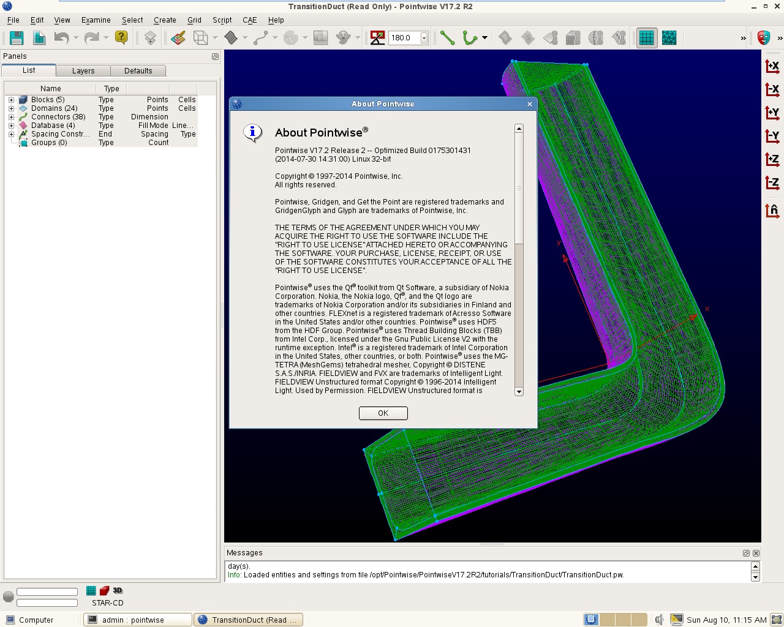Save project with floppy disk icon
Viewport: 784px width, 627px height.
tap(17, 38)
